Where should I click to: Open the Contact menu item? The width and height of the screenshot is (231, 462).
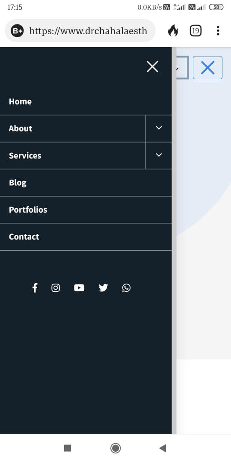[x=86, y=237]
